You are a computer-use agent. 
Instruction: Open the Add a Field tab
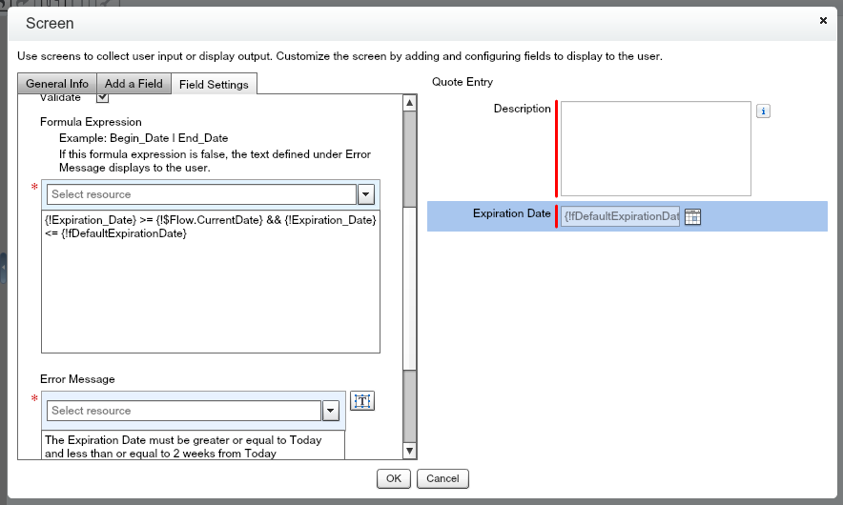[x=134, y=84]
